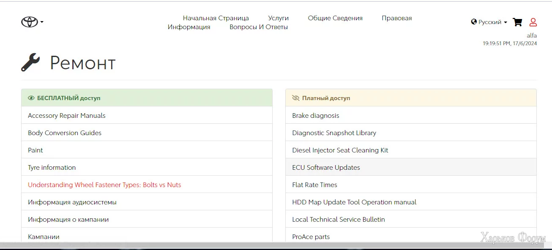Open the Русский language dropdown
Viewport: 552px width, 250px height.
click(x=492, y=22)
